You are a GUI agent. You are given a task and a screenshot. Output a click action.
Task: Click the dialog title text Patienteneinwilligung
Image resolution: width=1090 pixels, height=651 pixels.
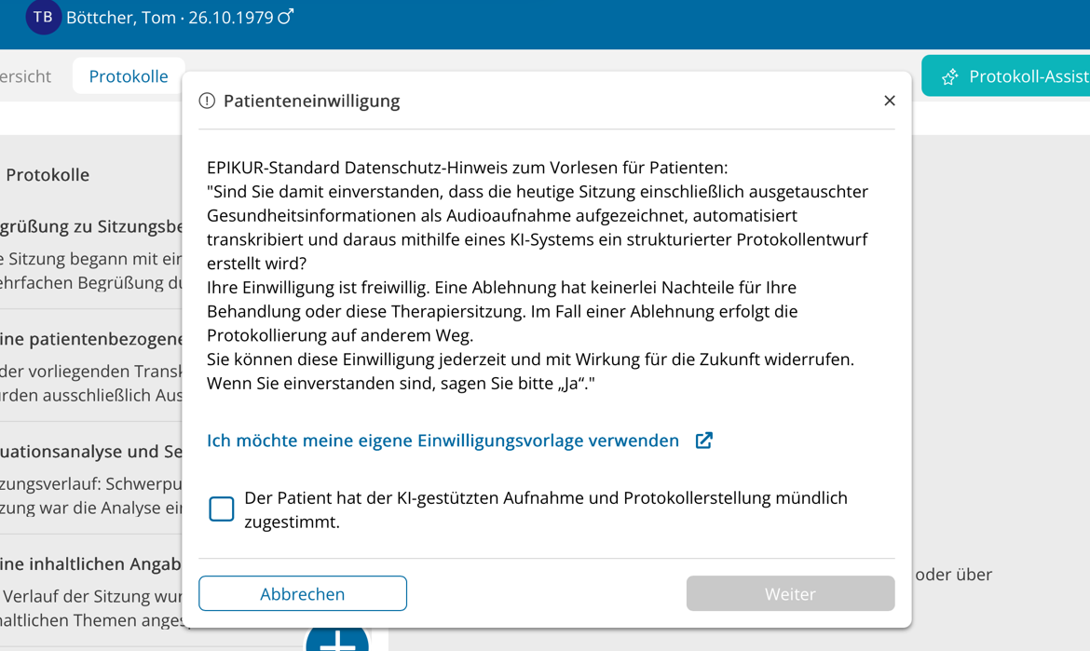pyautogui.click(x=311, y=101)
